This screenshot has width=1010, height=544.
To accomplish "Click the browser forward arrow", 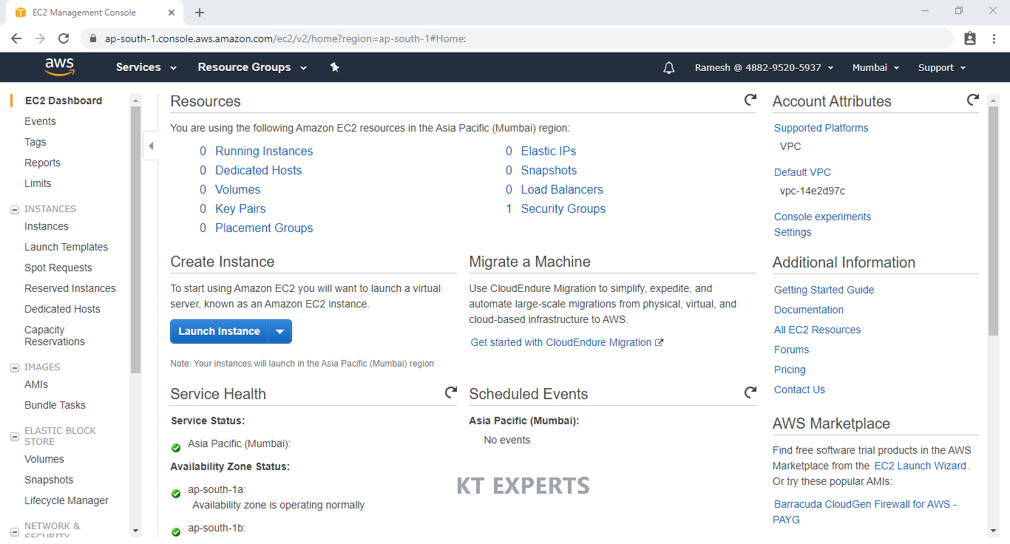I will tap(40, 38).
